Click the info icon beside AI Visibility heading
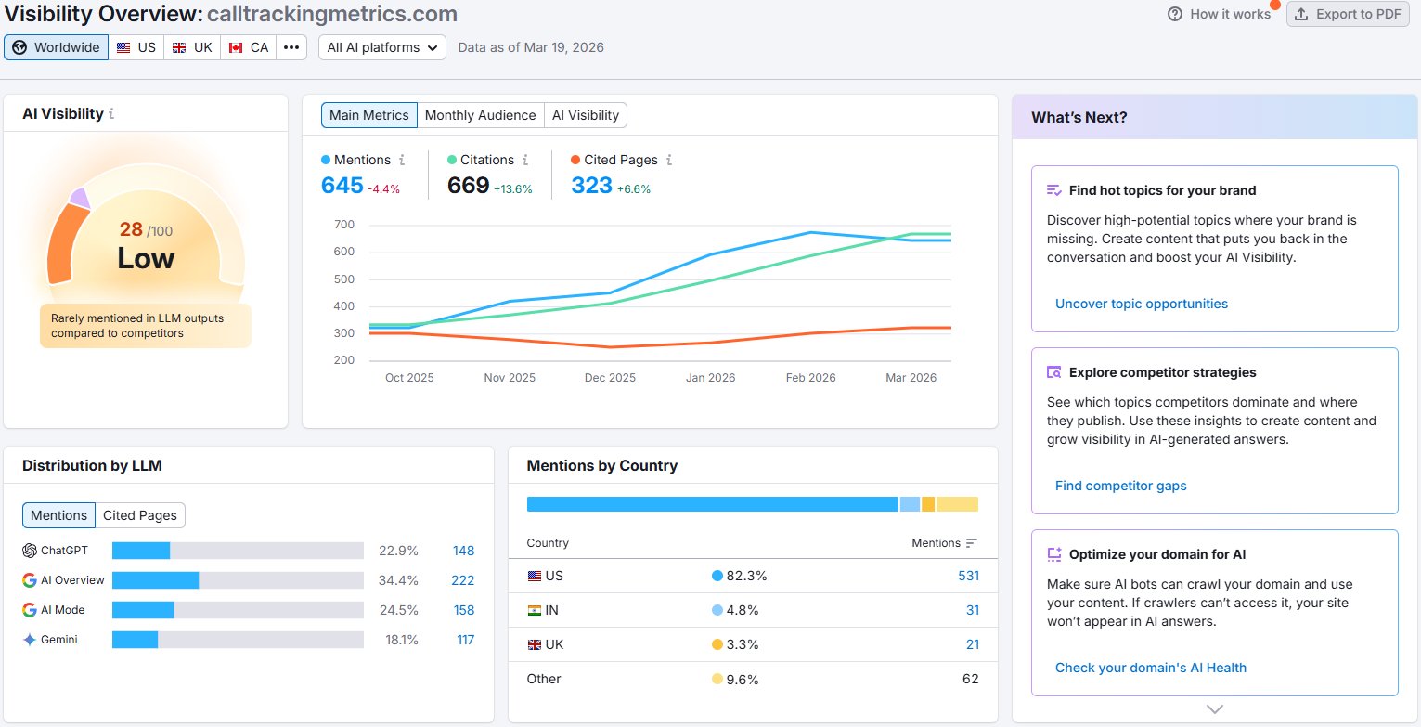Image resolution: width=1421 pixels, height=727 pixels. coord(111,114)
